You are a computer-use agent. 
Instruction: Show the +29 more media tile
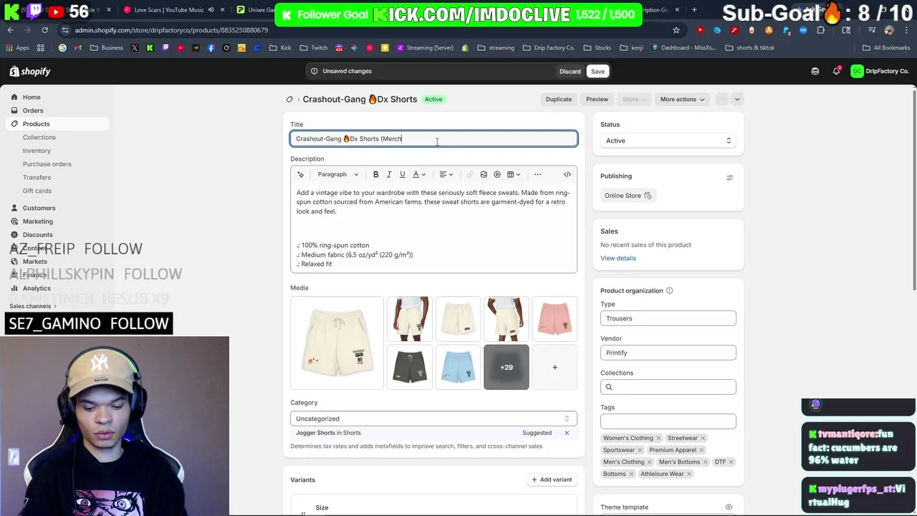click(x=506, y=367)
